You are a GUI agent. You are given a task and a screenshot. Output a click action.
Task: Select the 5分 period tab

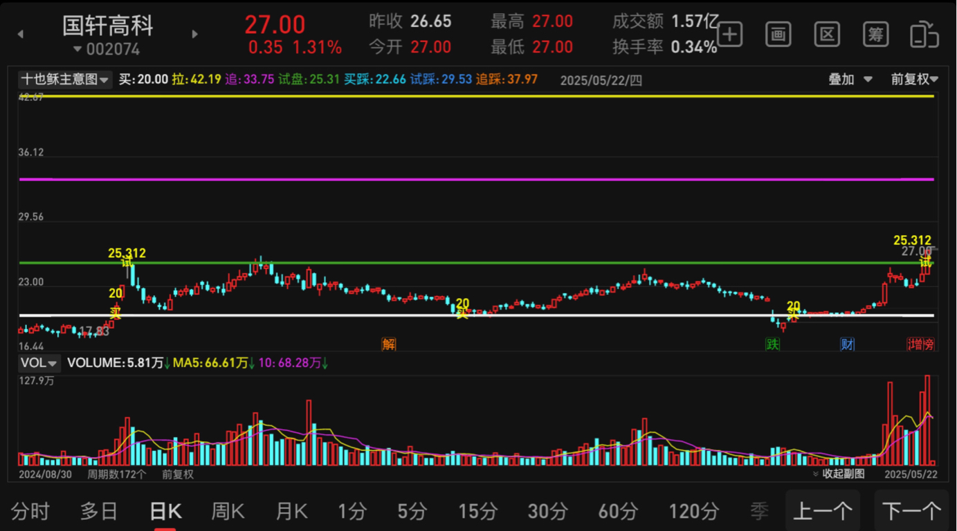coord(412,512)
